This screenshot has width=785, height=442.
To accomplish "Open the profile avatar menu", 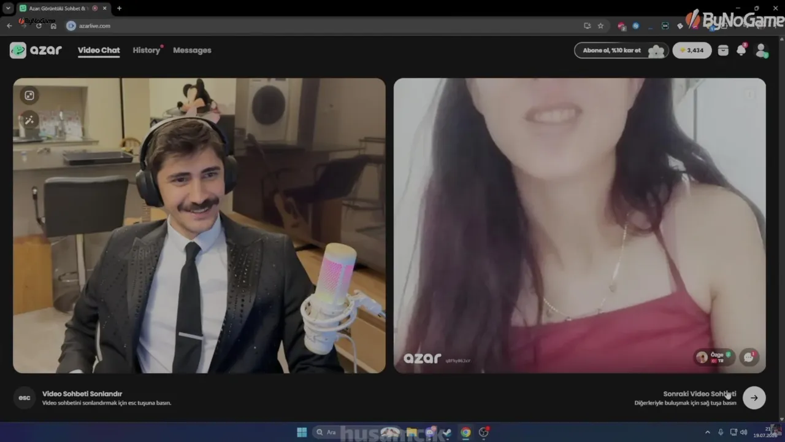I will pos(761,50).
